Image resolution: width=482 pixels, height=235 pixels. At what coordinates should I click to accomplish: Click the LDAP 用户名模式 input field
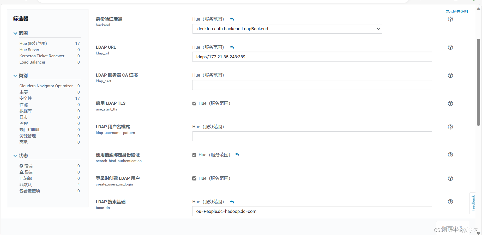(x=312, y=136)
